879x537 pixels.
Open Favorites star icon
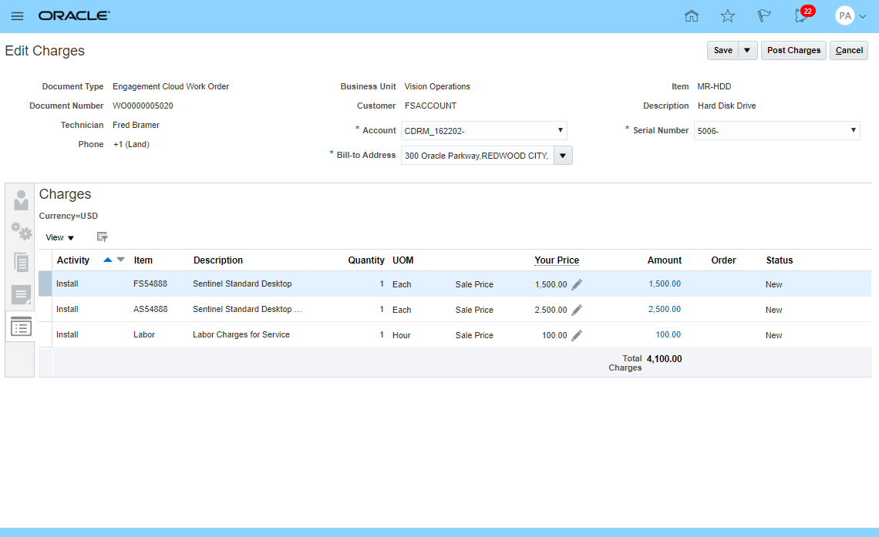point(728,16)
